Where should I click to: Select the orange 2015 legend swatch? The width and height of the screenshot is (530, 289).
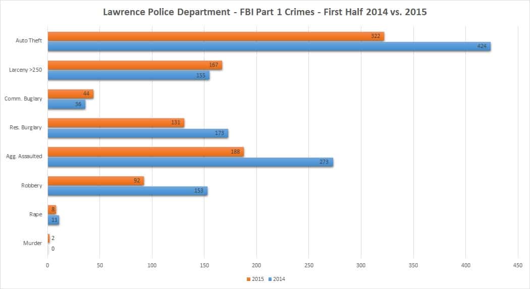[x=248, y=279]
